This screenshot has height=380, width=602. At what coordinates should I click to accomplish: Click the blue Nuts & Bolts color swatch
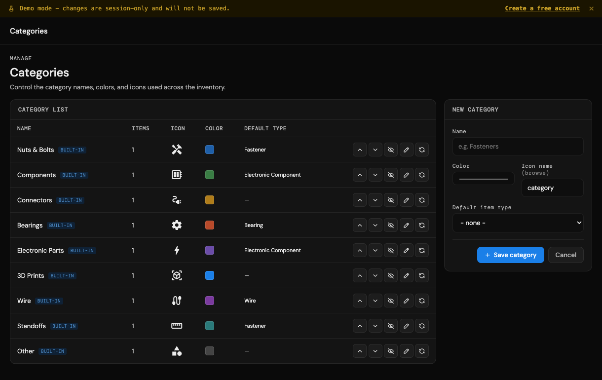click(210, 150)
